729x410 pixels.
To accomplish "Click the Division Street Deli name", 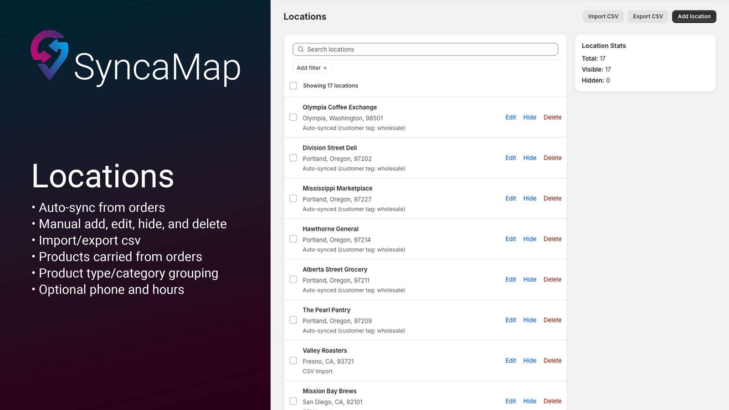I will [330, 148].
